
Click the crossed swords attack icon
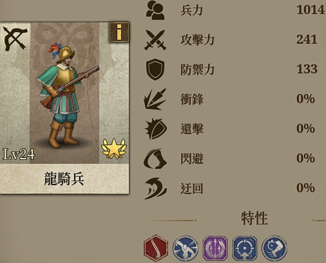click(155, 40)
